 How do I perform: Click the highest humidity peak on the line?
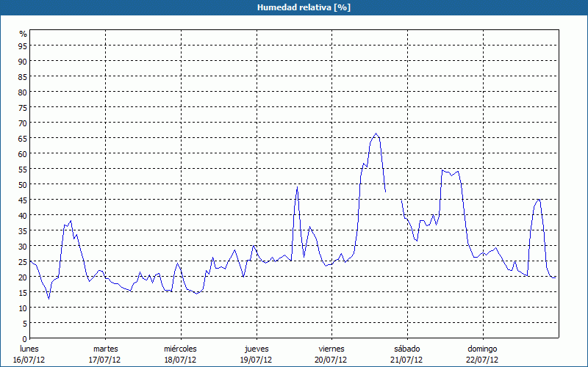tap(376, 134)
